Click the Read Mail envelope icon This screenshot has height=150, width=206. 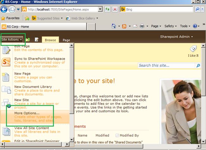pyautogui.click(x=135, y=26)
